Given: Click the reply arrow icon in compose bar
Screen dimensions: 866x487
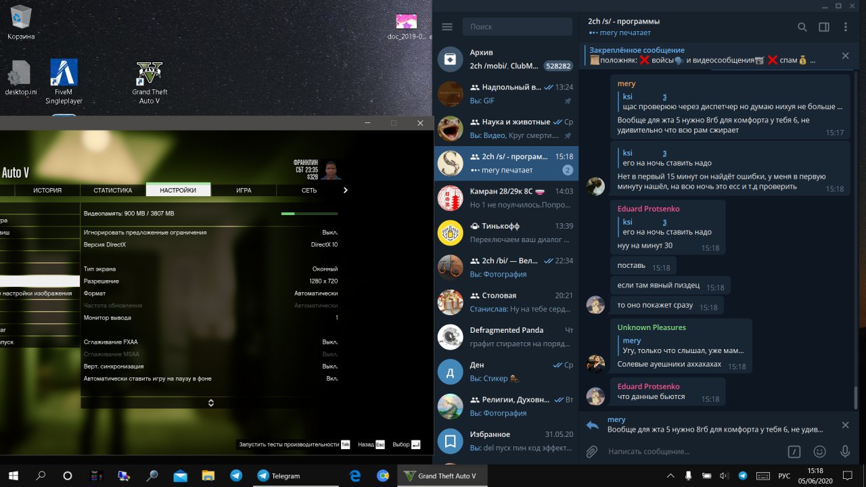Looking at the screenshot, I should point(593,425).
